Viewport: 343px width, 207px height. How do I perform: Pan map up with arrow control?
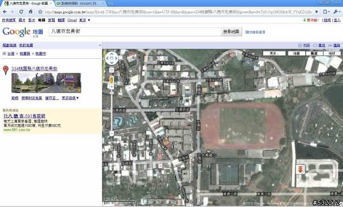[x=112, y=53]
